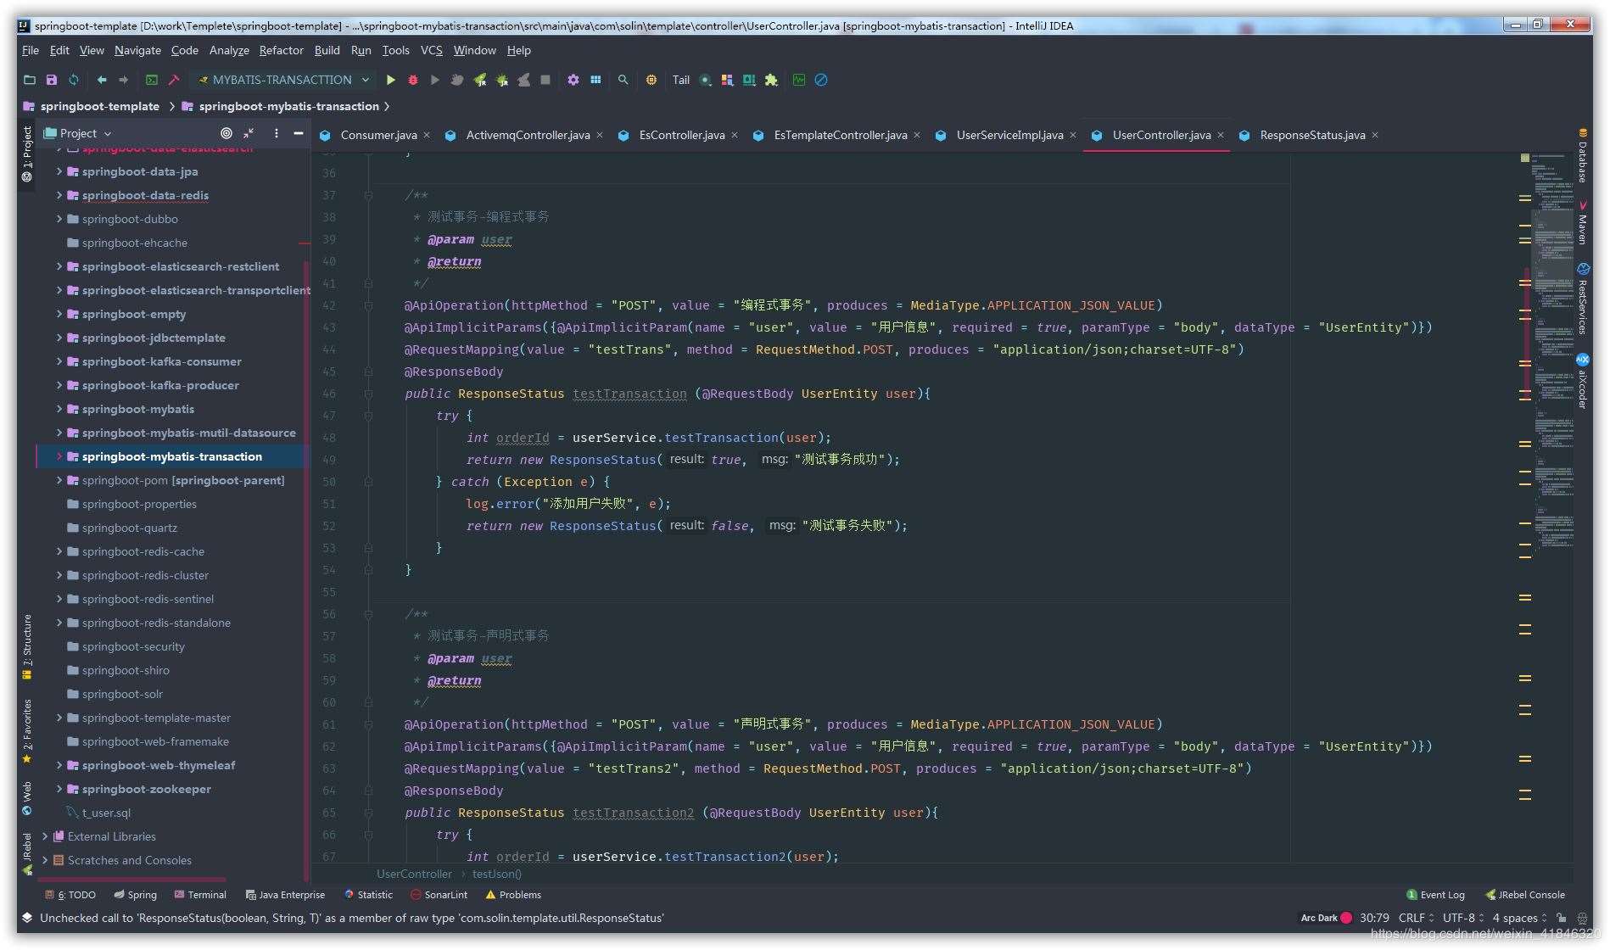Start debugging with the Debug icon
Viewport: 1610px width, 950px height.
point(413,80)
